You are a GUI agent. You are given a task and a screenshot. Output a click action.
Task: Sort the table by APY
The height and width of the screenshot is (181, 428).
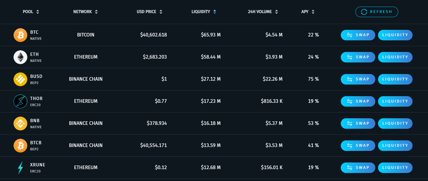point(308,12)
